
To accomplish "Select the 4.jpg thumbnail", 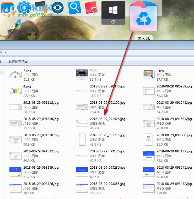I will point(15,91).
